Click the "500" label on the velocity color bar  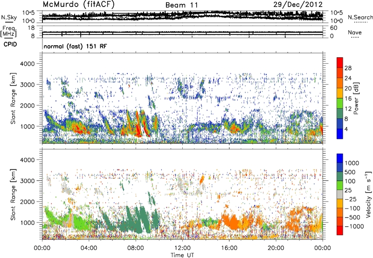point(351,172)
